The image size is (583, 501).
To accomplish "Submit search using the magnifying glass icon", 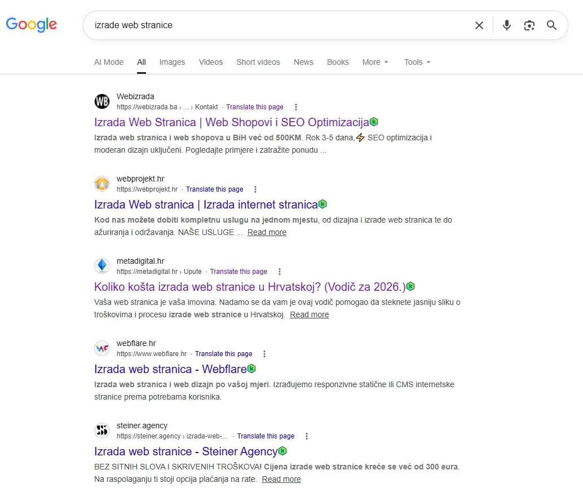I will coord(552,25).
